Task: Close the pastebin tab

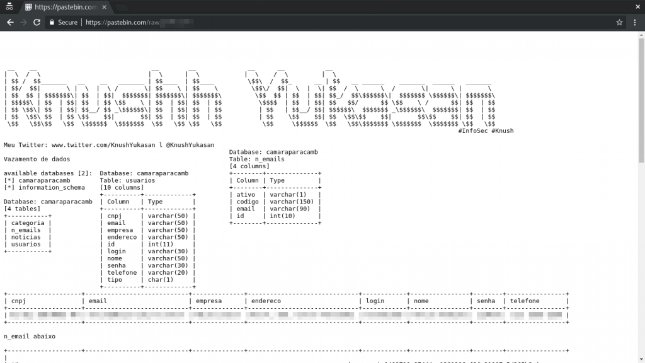Action: pyautogui.click(x=104, y=7)
